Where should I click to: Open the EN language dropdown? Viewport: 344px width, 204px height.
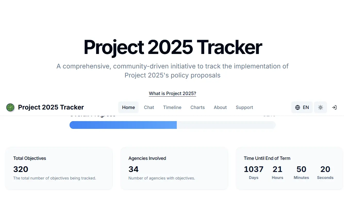pos(302,107)
